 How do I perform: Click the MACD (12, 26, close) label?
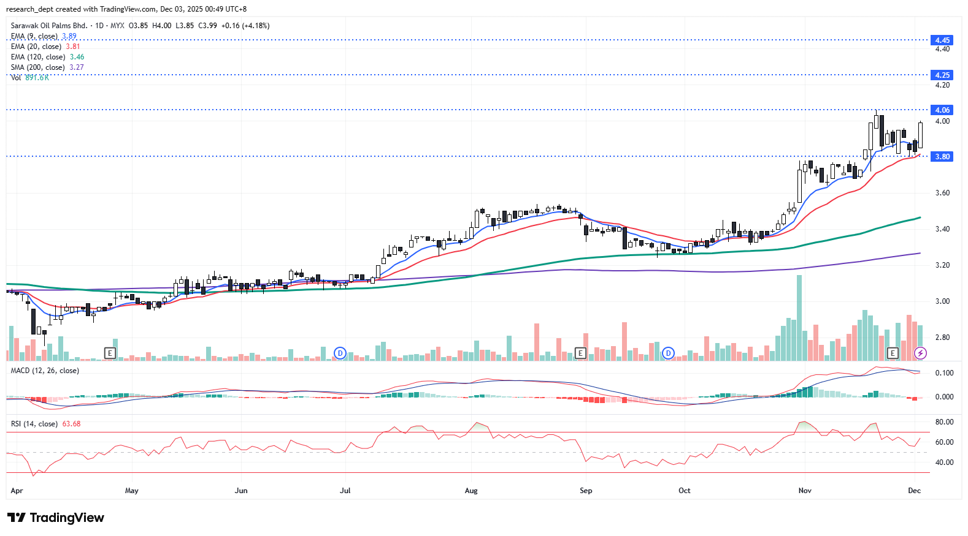pyautogui.click(x=45, y=371)
